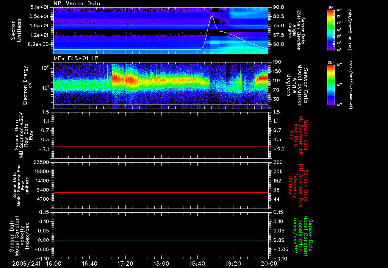The width and height of the screenshot is (388, 268).
Task: Click the red line in the MU Scanner +30V panel
Action: click(x=161, y=146)
